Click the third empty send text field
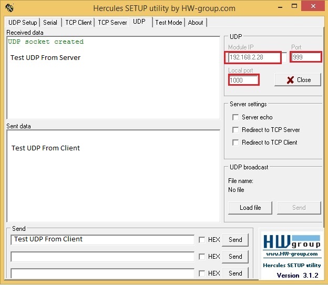 coord(102,273)
